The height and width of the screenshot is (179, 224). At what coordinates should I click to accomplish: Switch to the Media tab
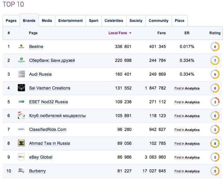pos(47,21)
